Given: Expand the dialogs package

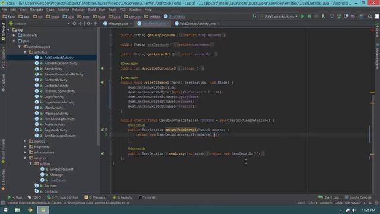Looking at the screenshot, I should pyautogui.click(x=25, y=141).
